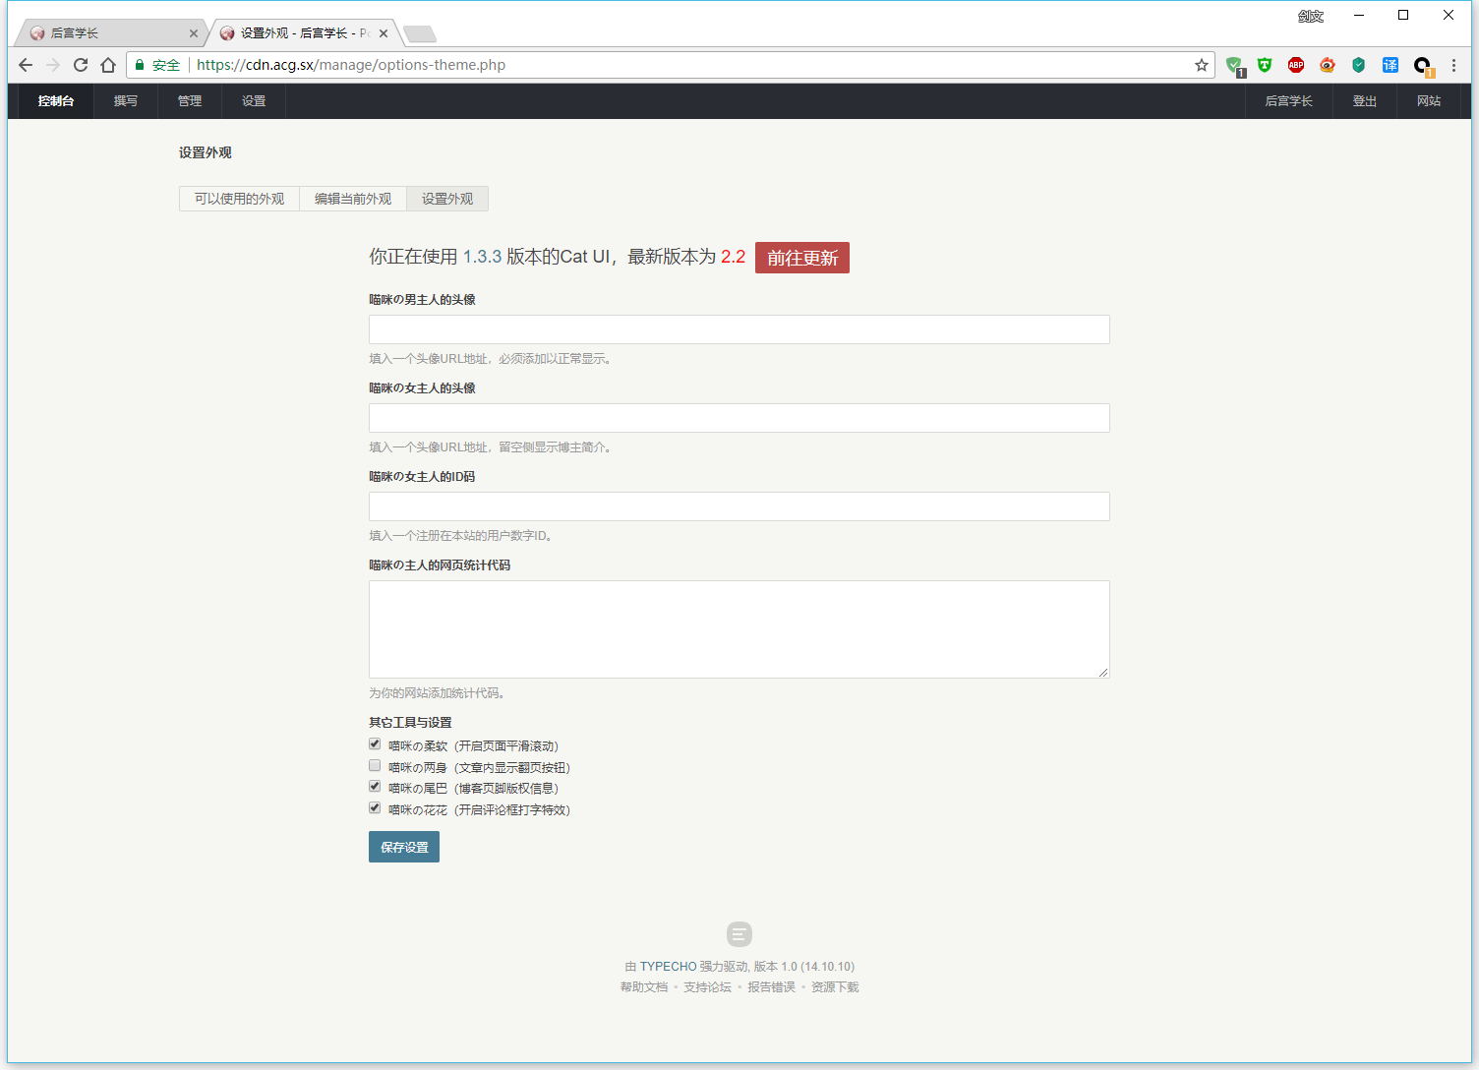The image size is (1479, 1070).
Task: Enable 喵咪の两身 page-turn buttons checkbox
Action: (375, 766)
